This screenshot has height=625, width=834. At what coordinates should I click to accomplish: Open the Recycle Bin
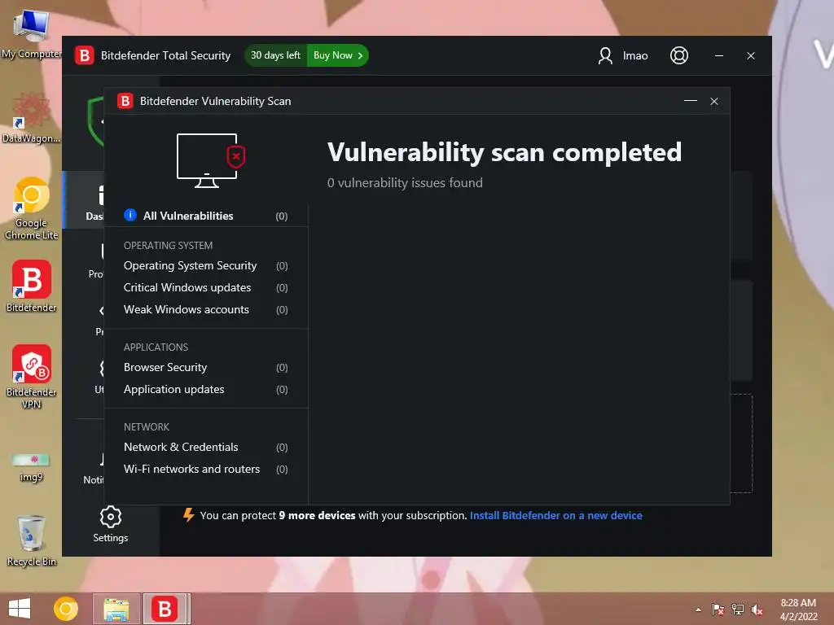pyautogui.click(x=32, y=540)
